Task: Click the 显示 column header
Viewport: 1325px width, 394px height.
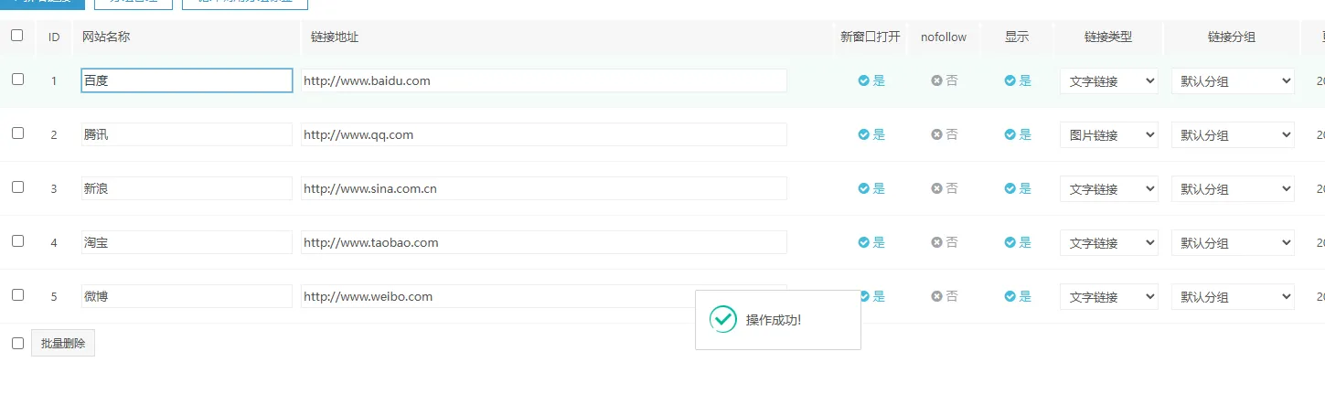Action: click(x=1017, y=37)
